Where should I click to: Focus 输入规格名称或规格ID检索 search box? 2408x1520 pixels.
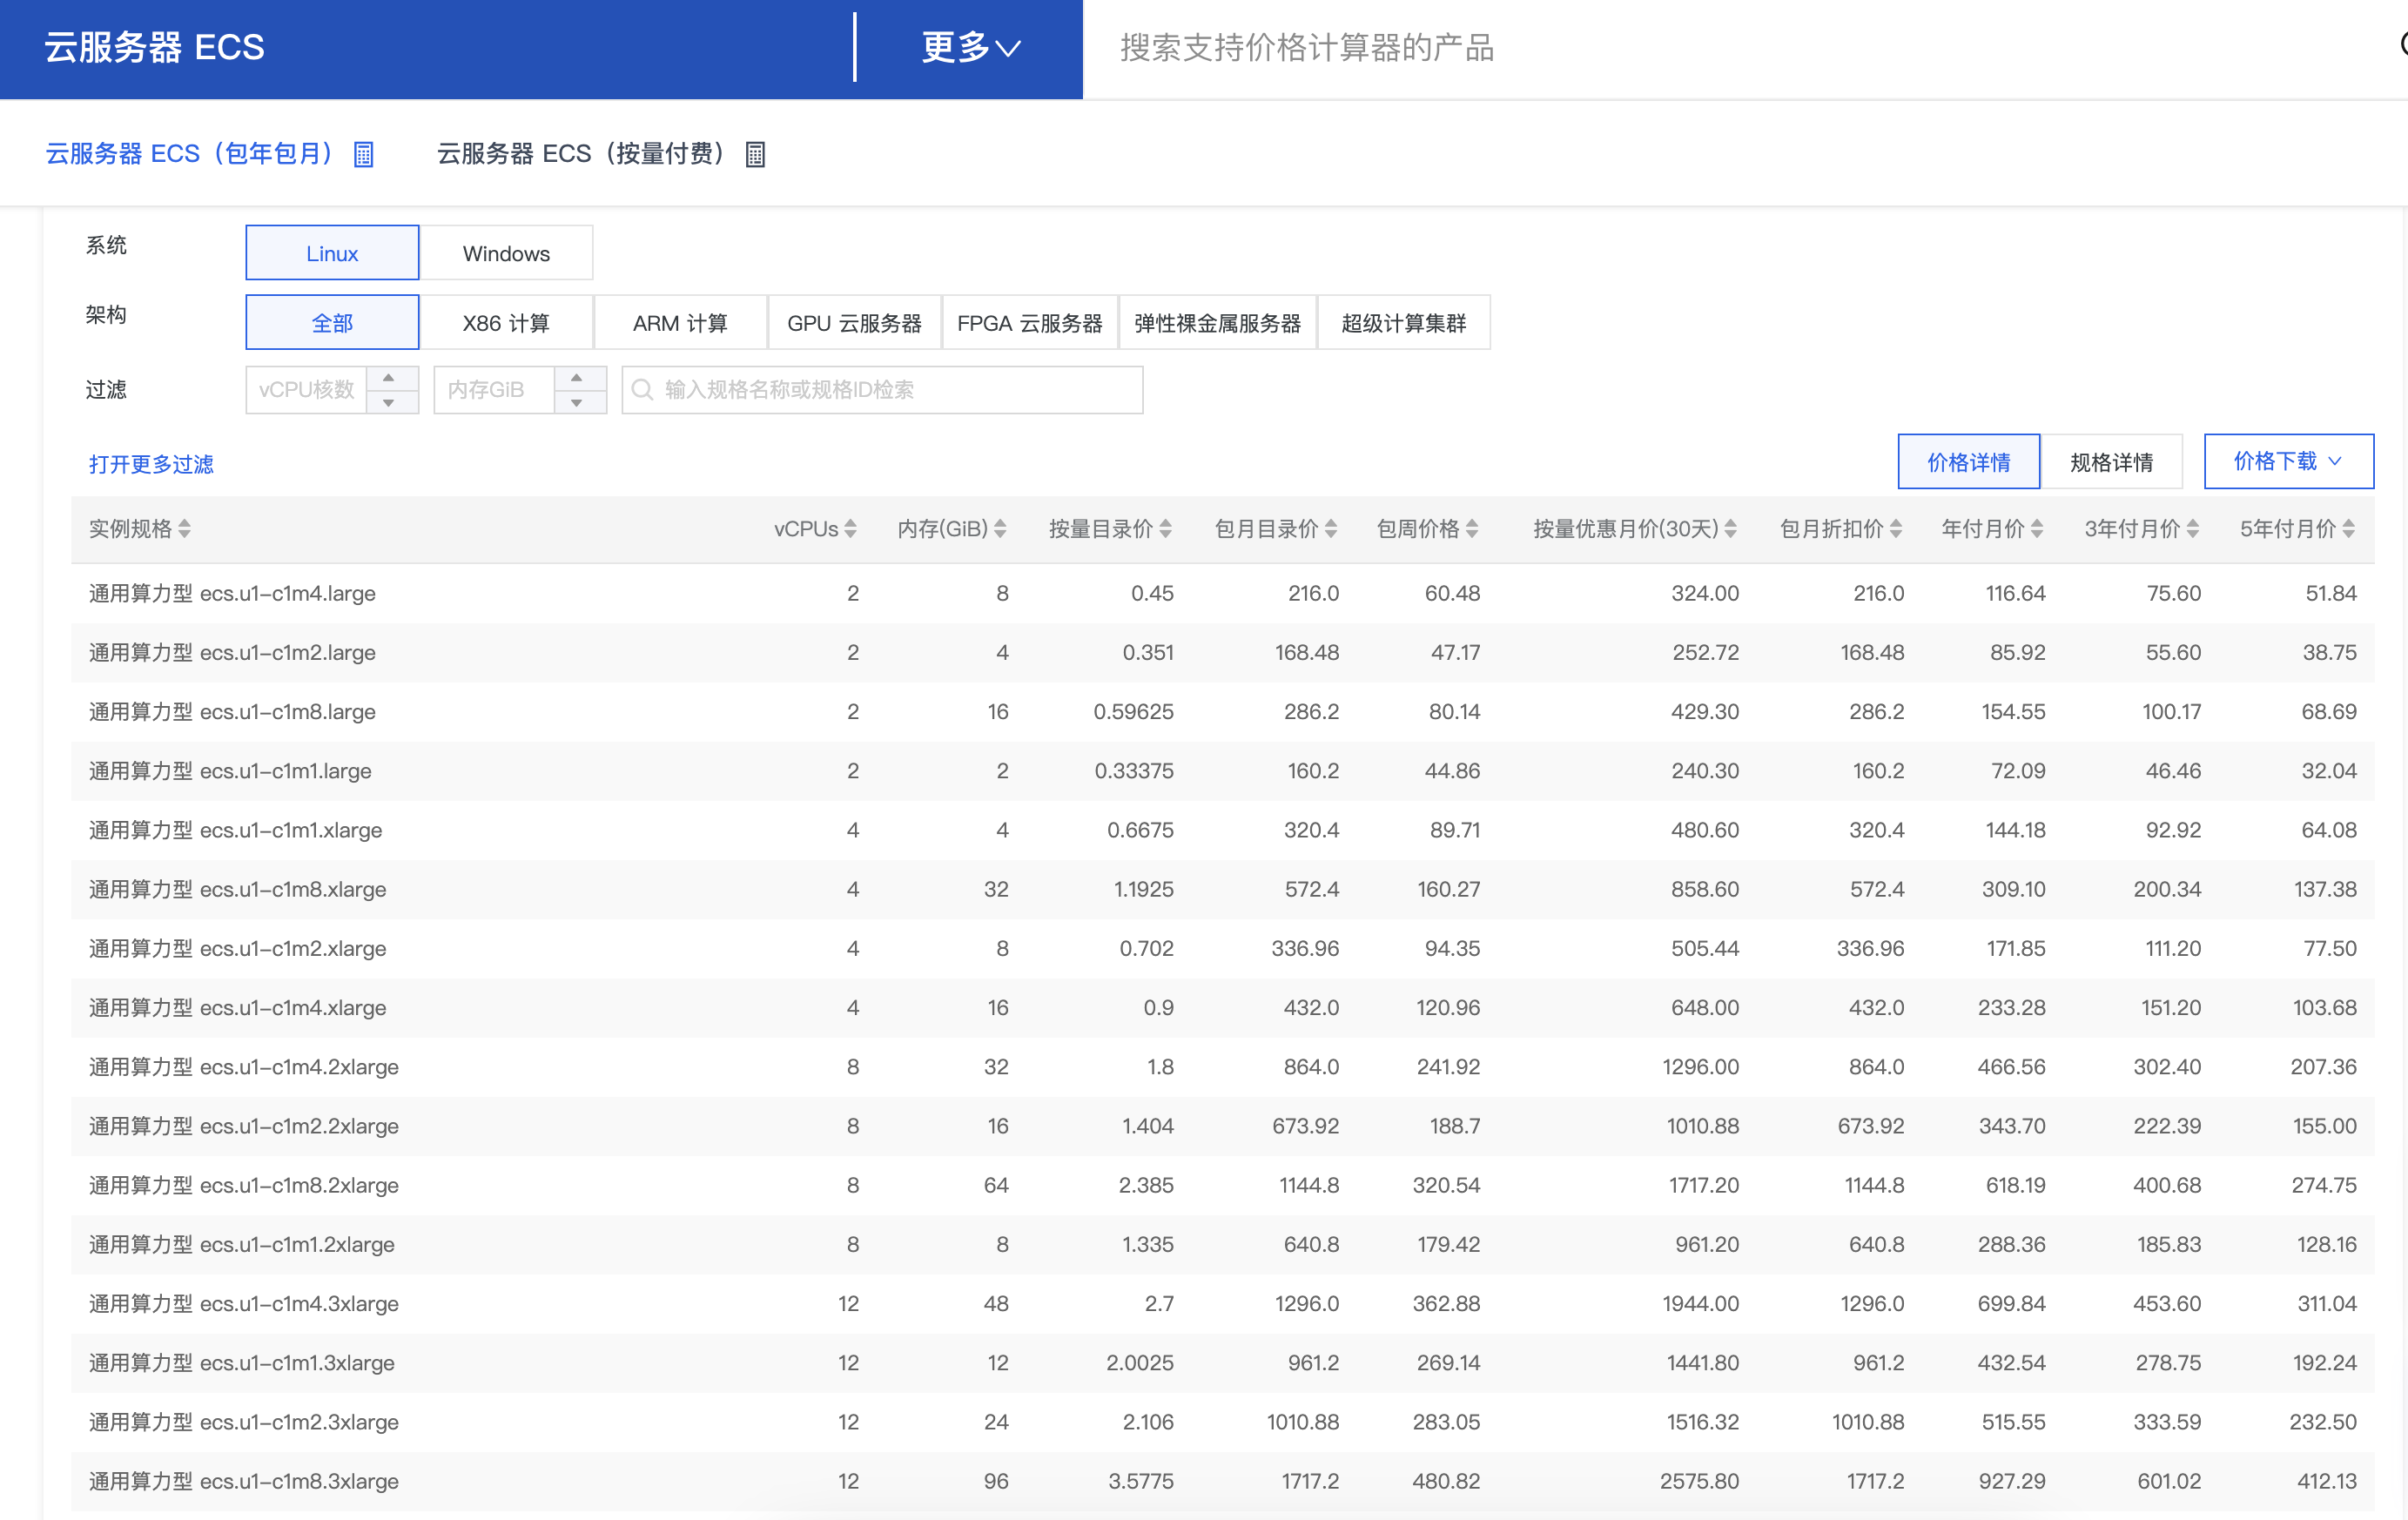[x=882, y=390]
